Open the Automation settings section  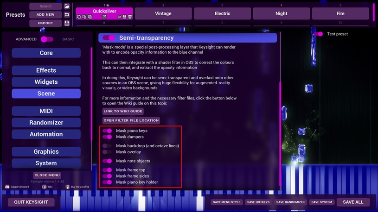click(46, 134)
